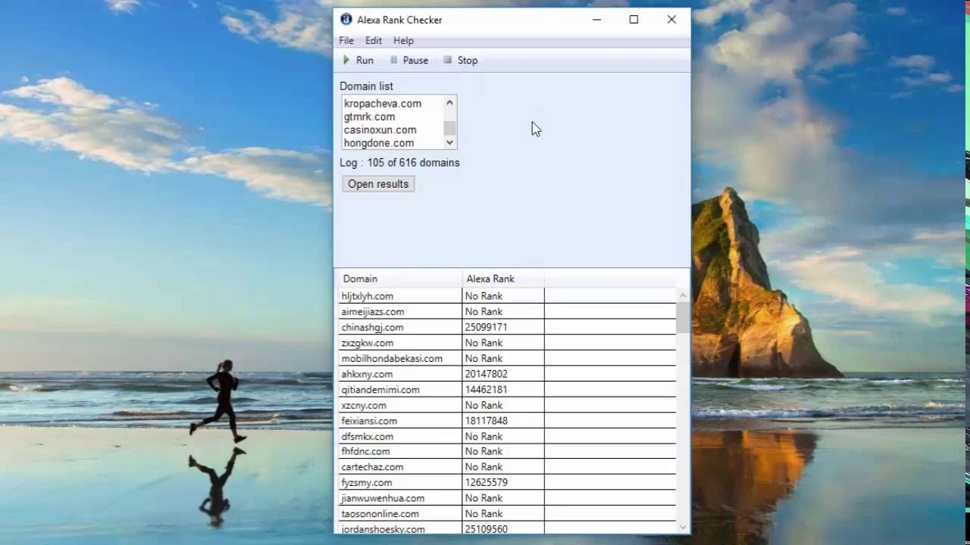Click the hljtxlyh.com row

[507, 296]
